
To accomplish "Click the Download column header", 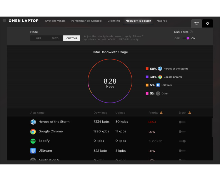I will 100,113.
